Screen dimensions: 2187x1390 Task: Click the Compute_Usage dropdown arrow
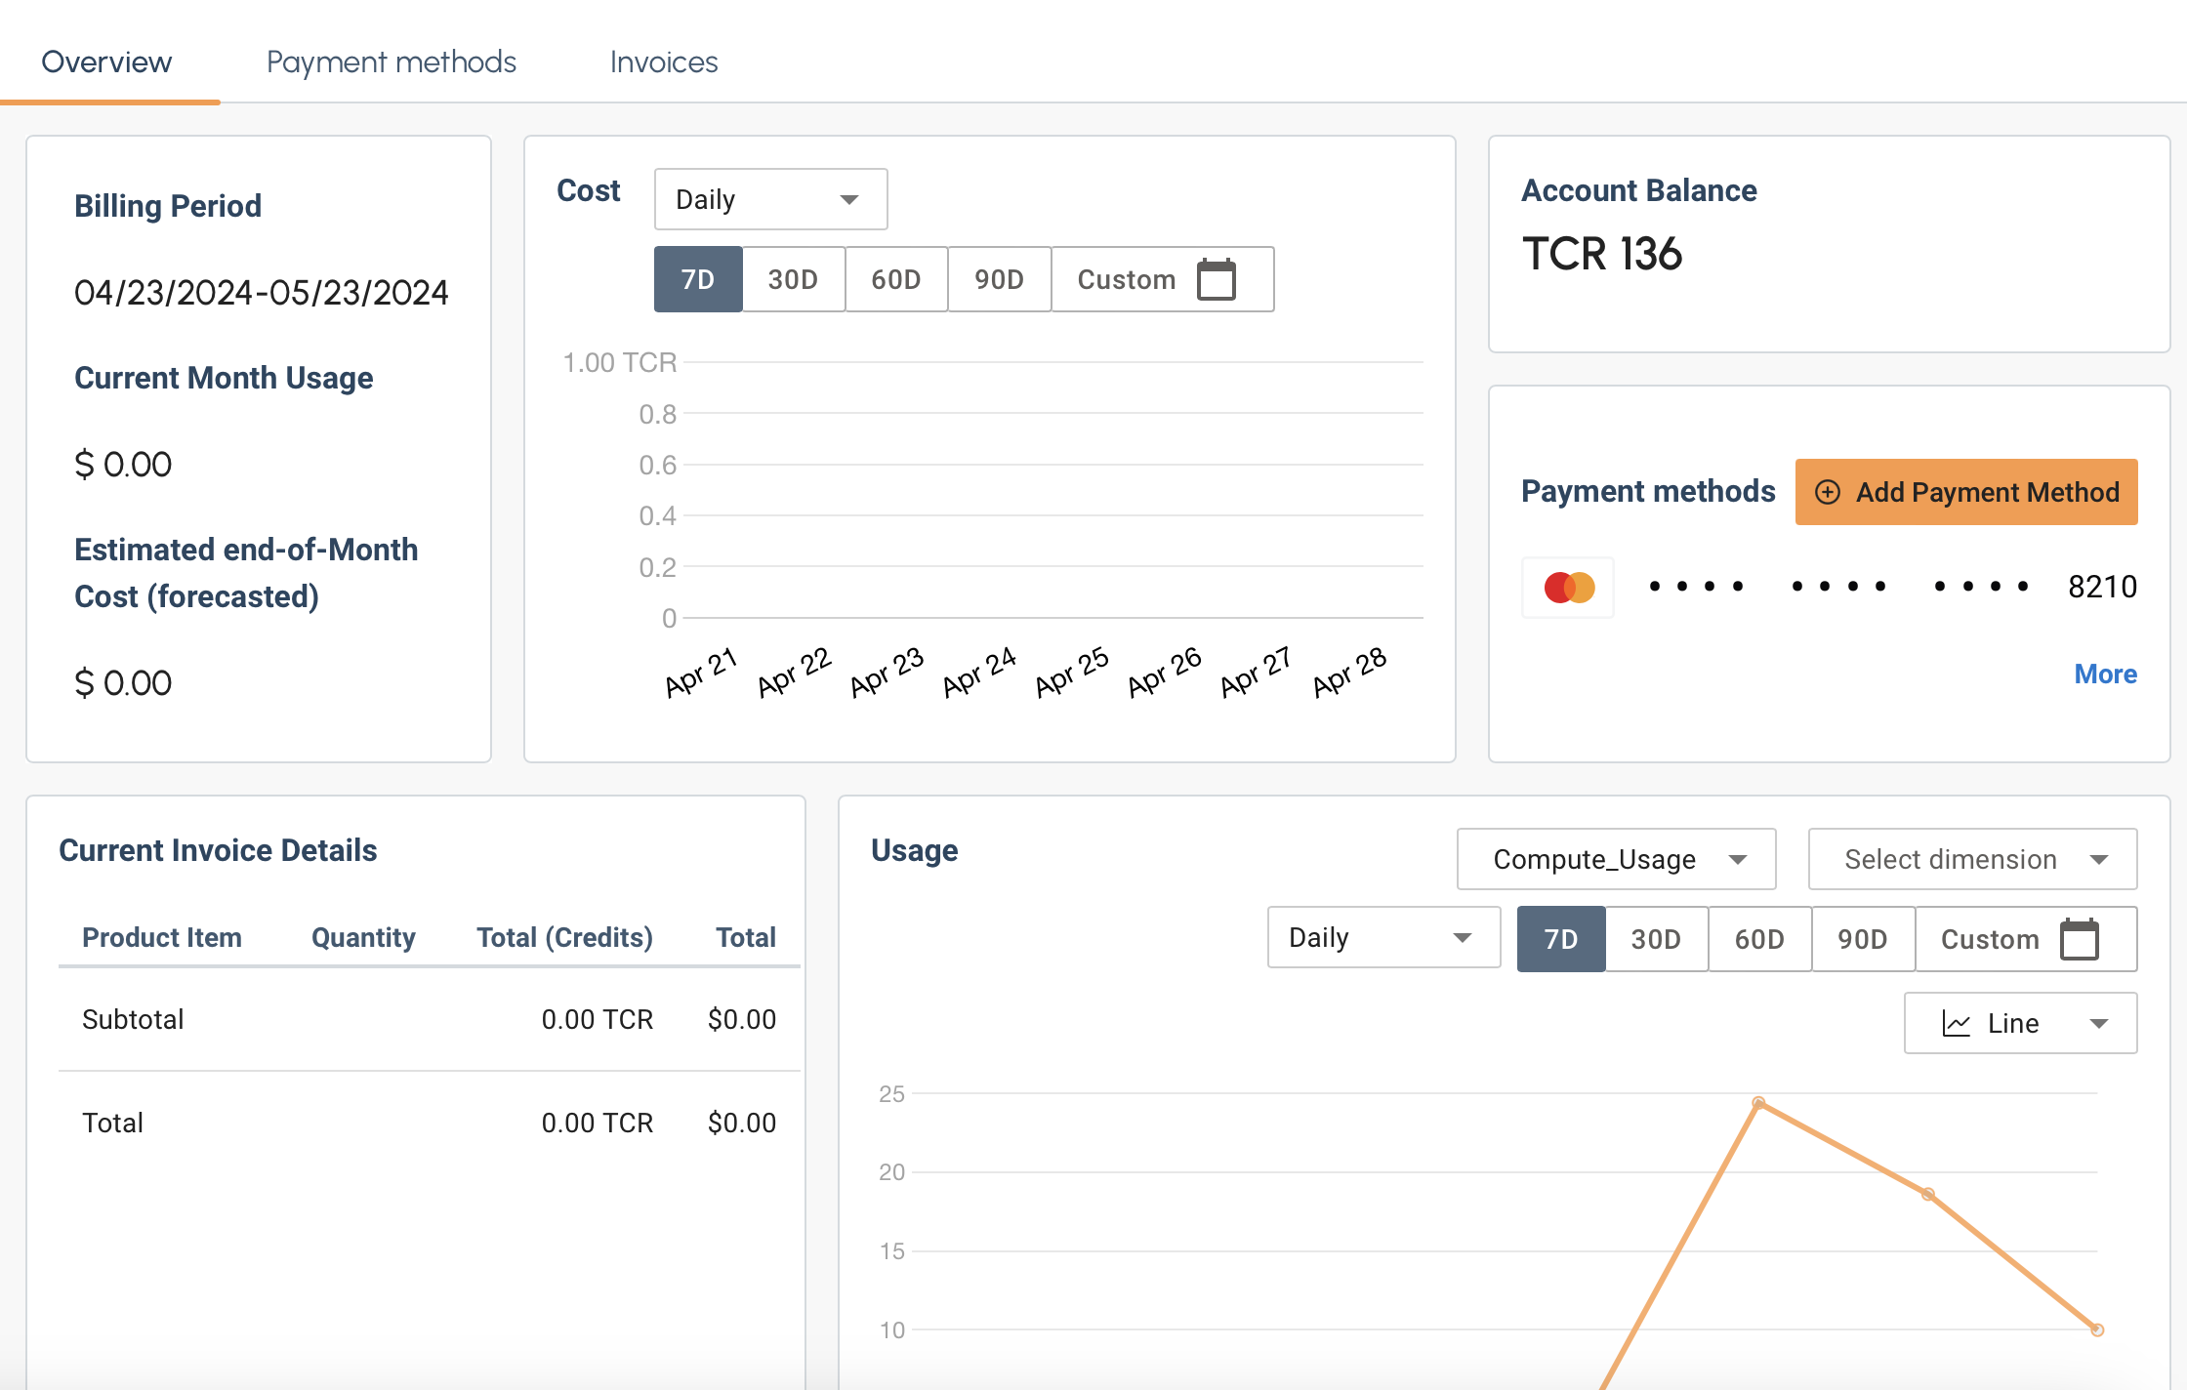tap(1742, 859)
